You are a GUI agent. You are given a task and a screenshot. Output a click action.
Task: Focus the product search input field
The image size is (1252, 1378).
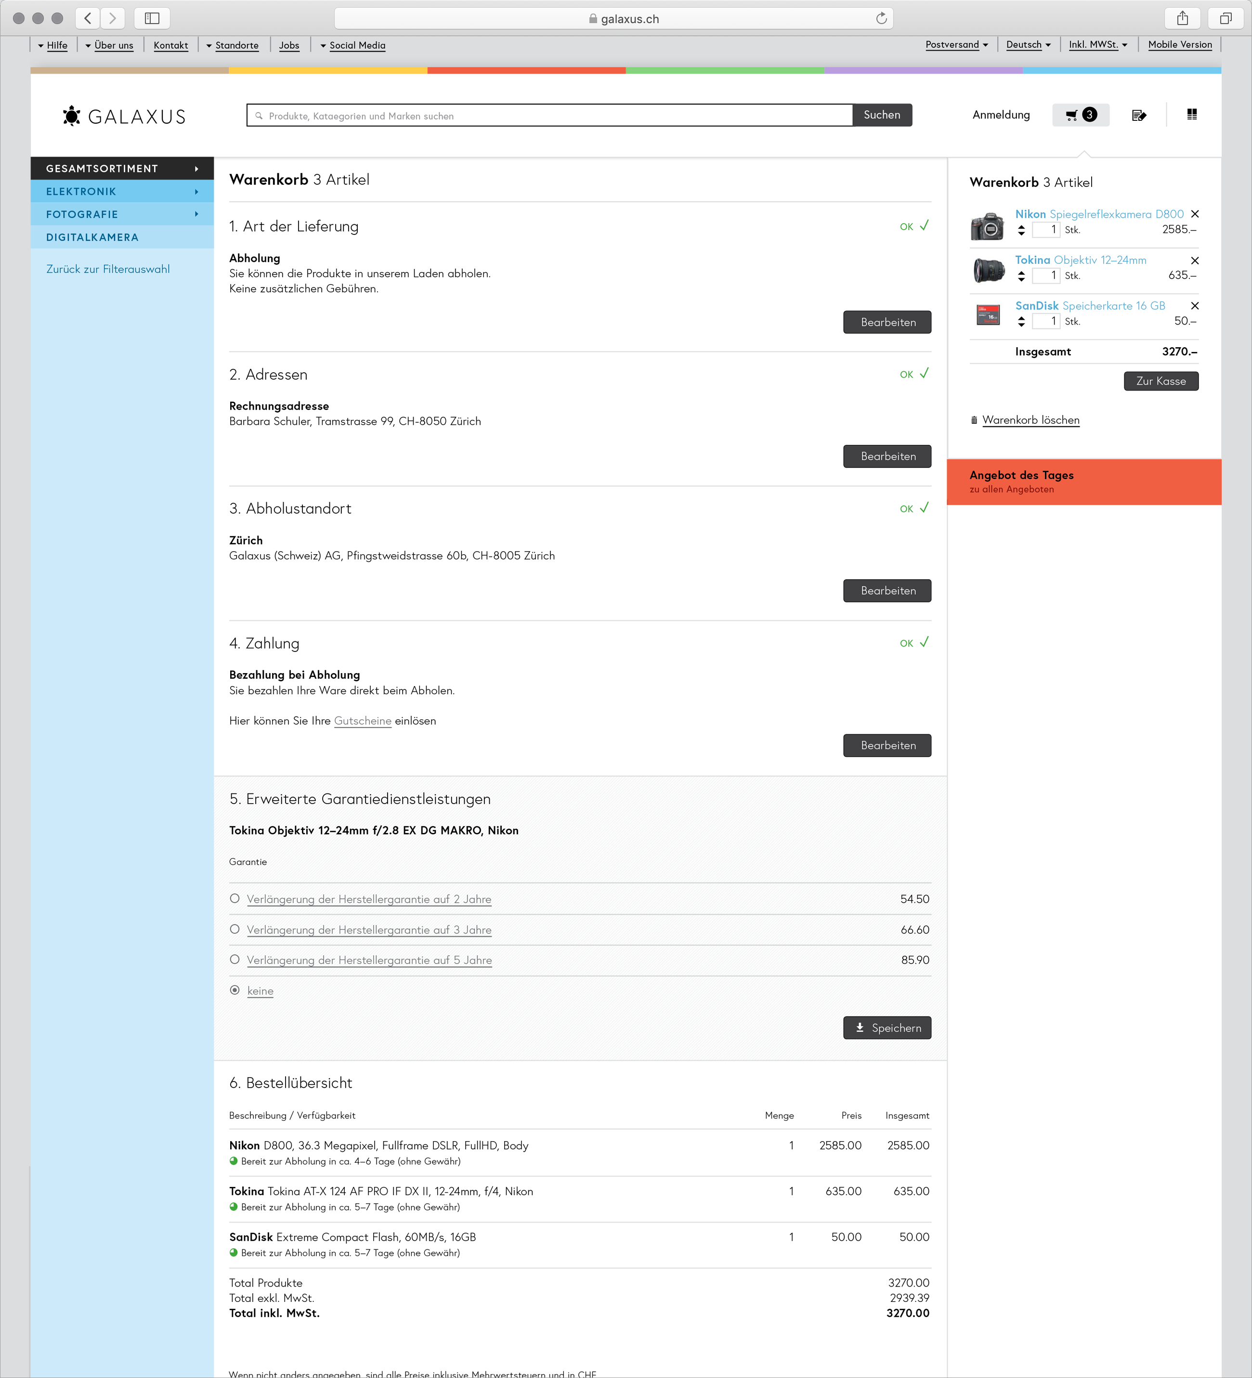click(550, 116)
